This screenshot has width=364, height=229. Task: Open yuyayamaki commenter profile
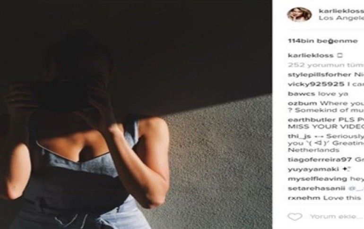coord(313,170)
